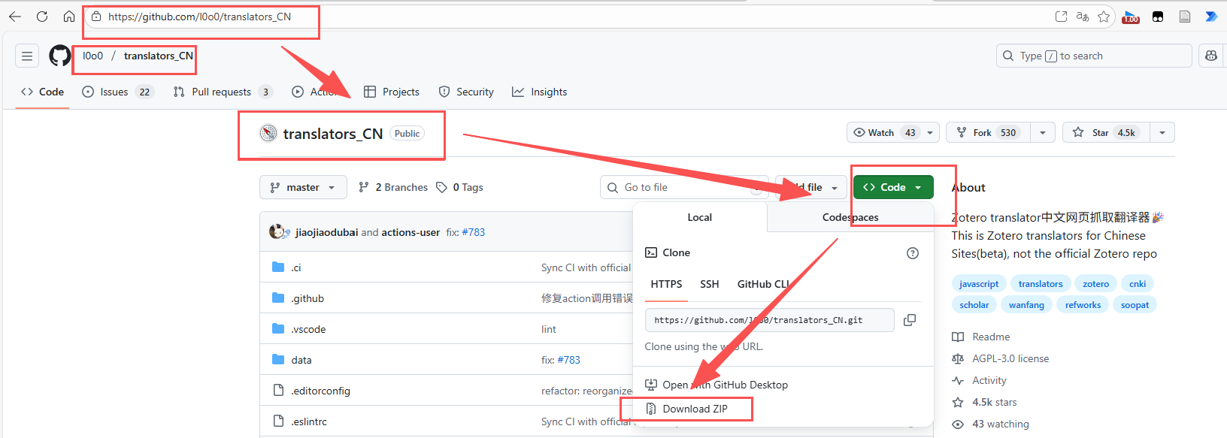Open the .vscode folder
Viewport: 1227px width, 438px height.
click(x=308, y=329)
